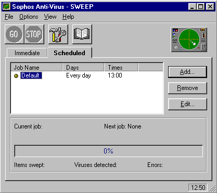
Task: Select the Scheduled tab
Action: click(70, 53)
